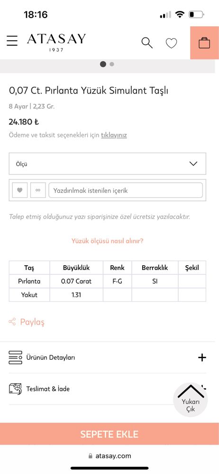Open favorites heart icon in header

[171, 43]
